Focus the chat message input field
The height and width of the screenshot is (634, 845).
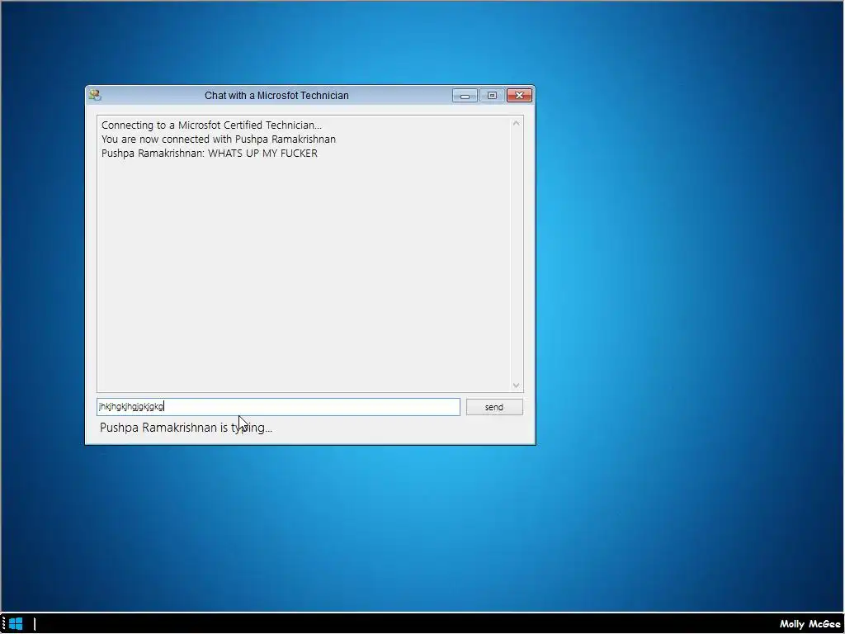coord(278,406)
